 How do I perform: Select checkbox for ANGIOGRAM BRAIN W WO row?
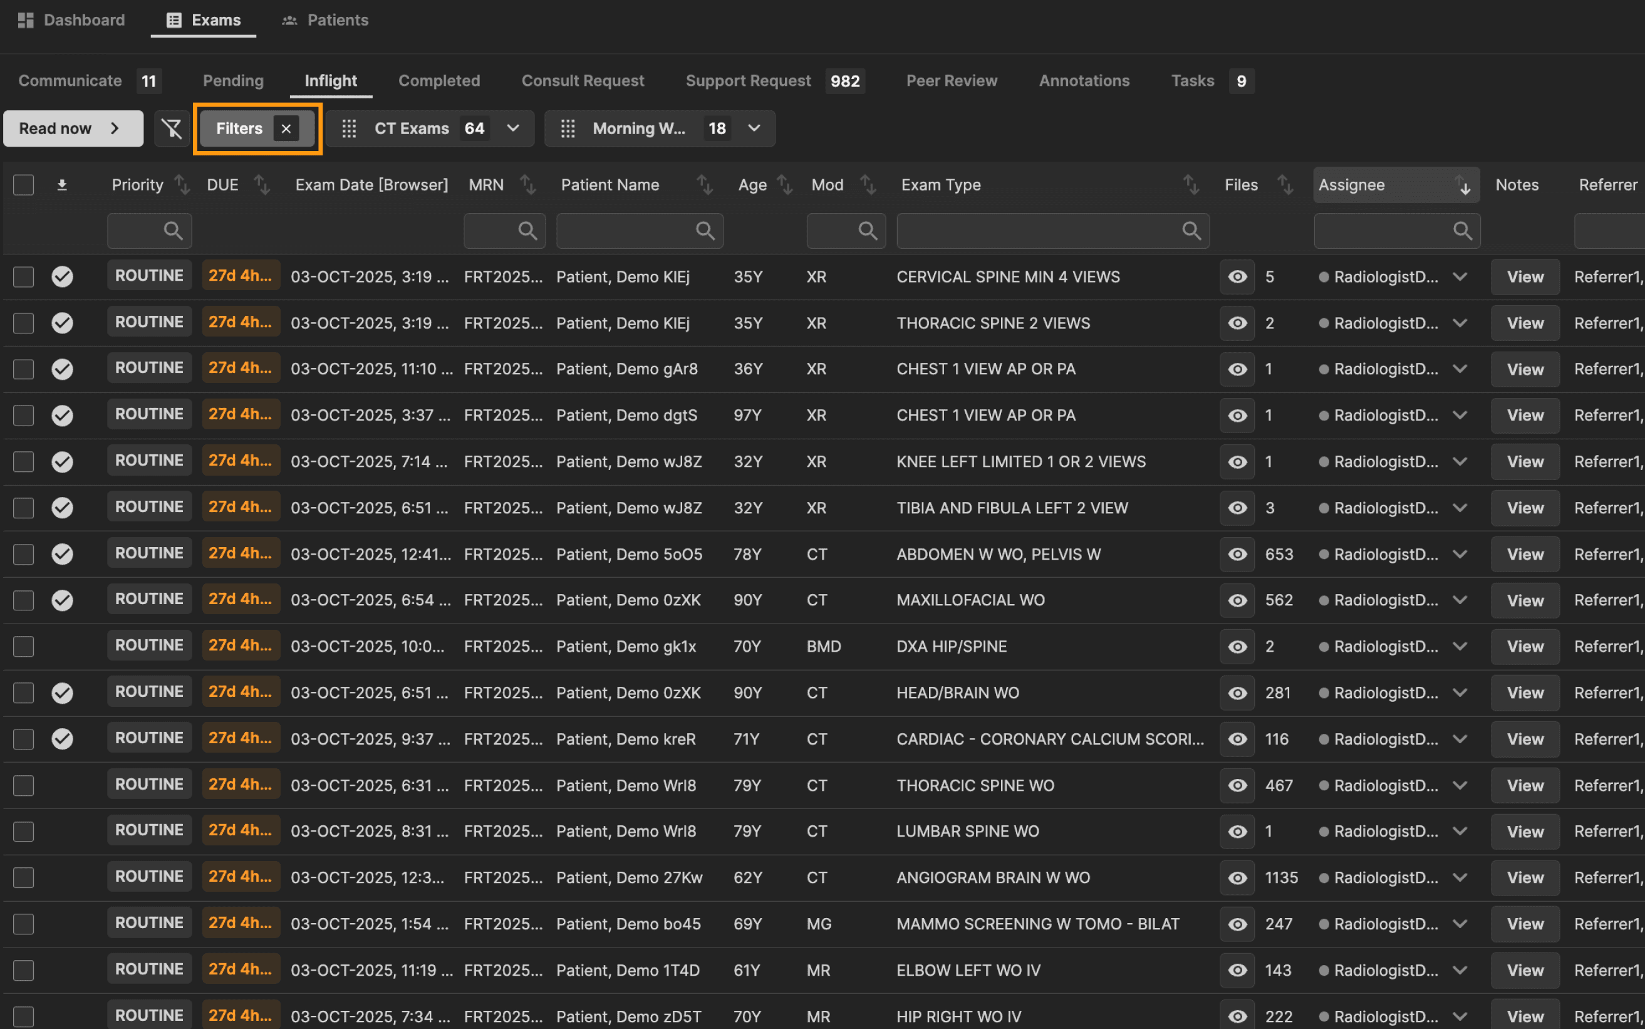24,878
